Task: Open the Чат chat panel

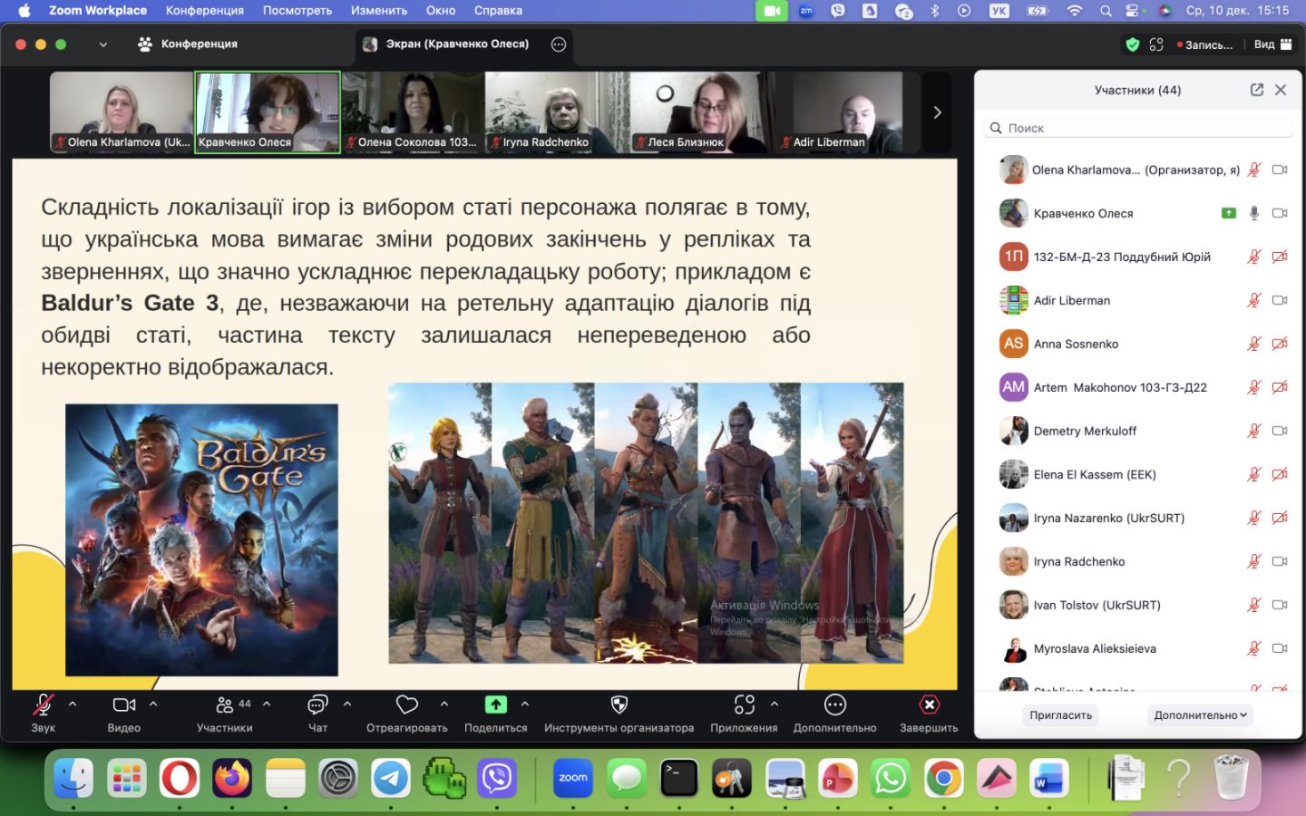Action: 317,705
